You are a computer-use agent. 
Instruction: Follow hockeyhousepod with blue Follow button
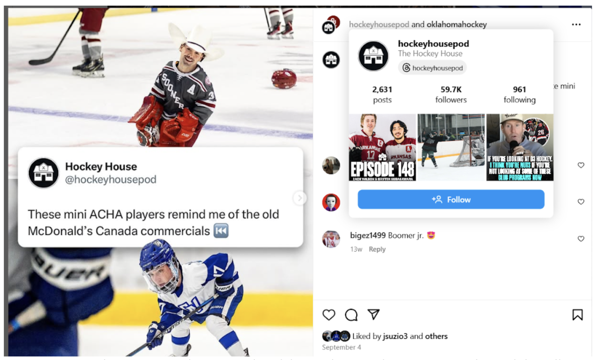coord(451,199)
